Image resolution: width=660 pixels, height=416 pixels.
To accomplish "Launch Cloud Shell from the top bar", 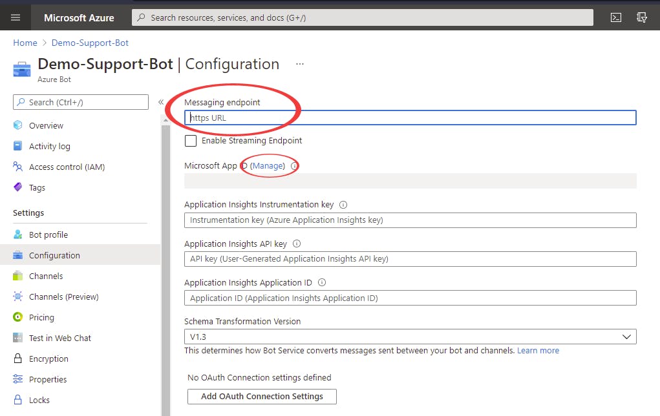I will (x=616, y=17).
